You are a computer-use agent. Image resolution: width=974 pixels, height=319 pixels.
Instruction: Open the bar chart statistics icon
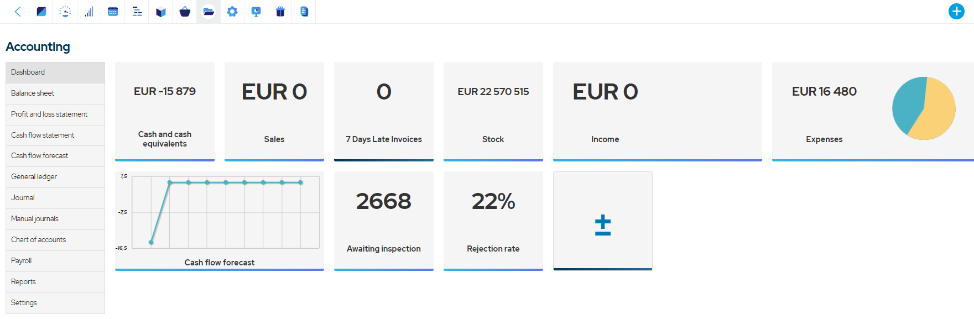click(89, 11)
